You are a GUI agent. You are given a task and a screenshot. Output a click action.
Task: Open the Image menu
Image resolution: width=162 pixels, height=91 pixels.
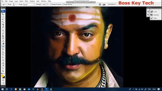(x=11, y=1)
